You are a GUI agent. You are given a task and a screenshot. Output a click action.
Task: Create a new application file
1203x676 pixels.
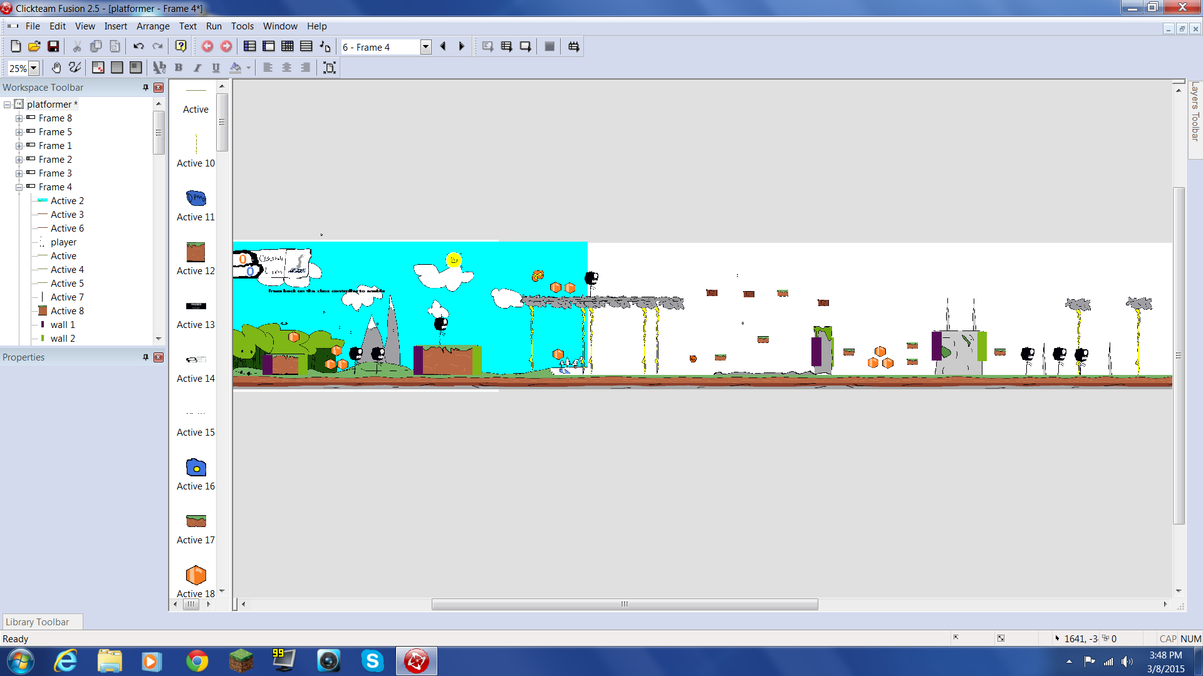[16, 46]
